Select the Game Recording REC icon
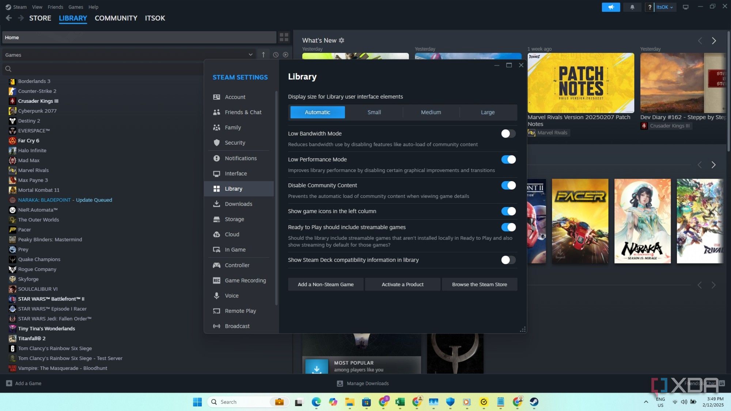Image resolution: width=731 pixels, height=411 pixels. point(216,281)
